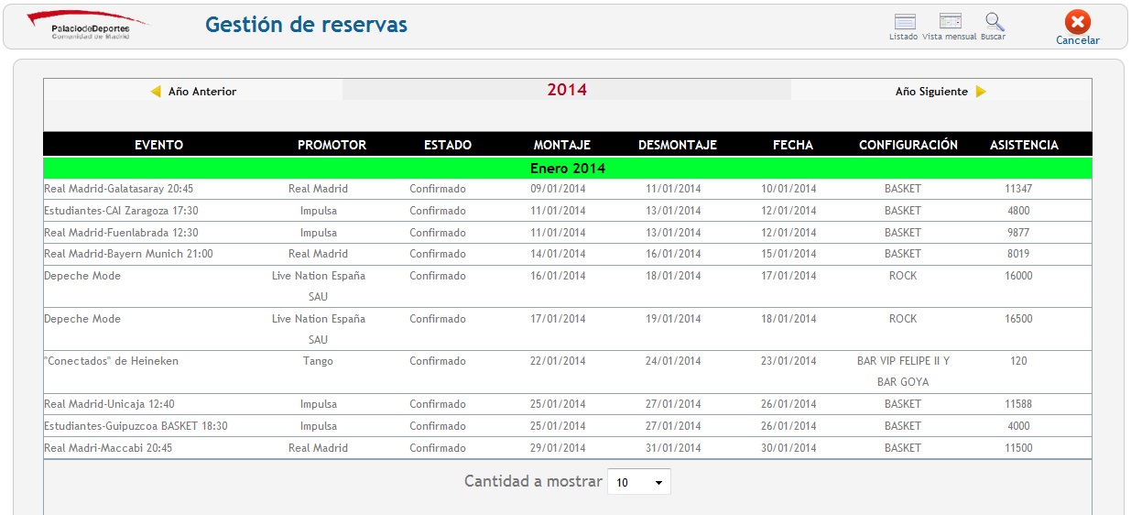Select the Depeche Mode event dated 18/01/2014
1131x515 pixels.
(82, 319)
